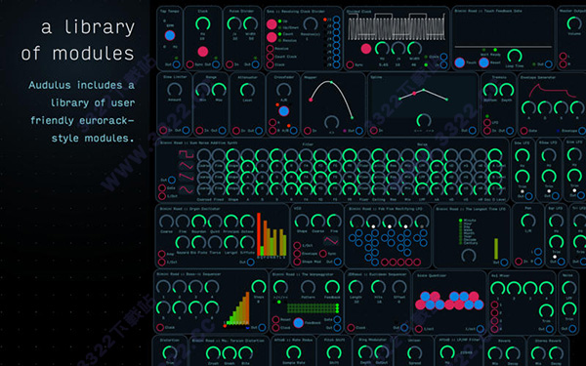Select the pink control point on the Spline
This screenshot has width=586, height=366.
click(414, 94)
